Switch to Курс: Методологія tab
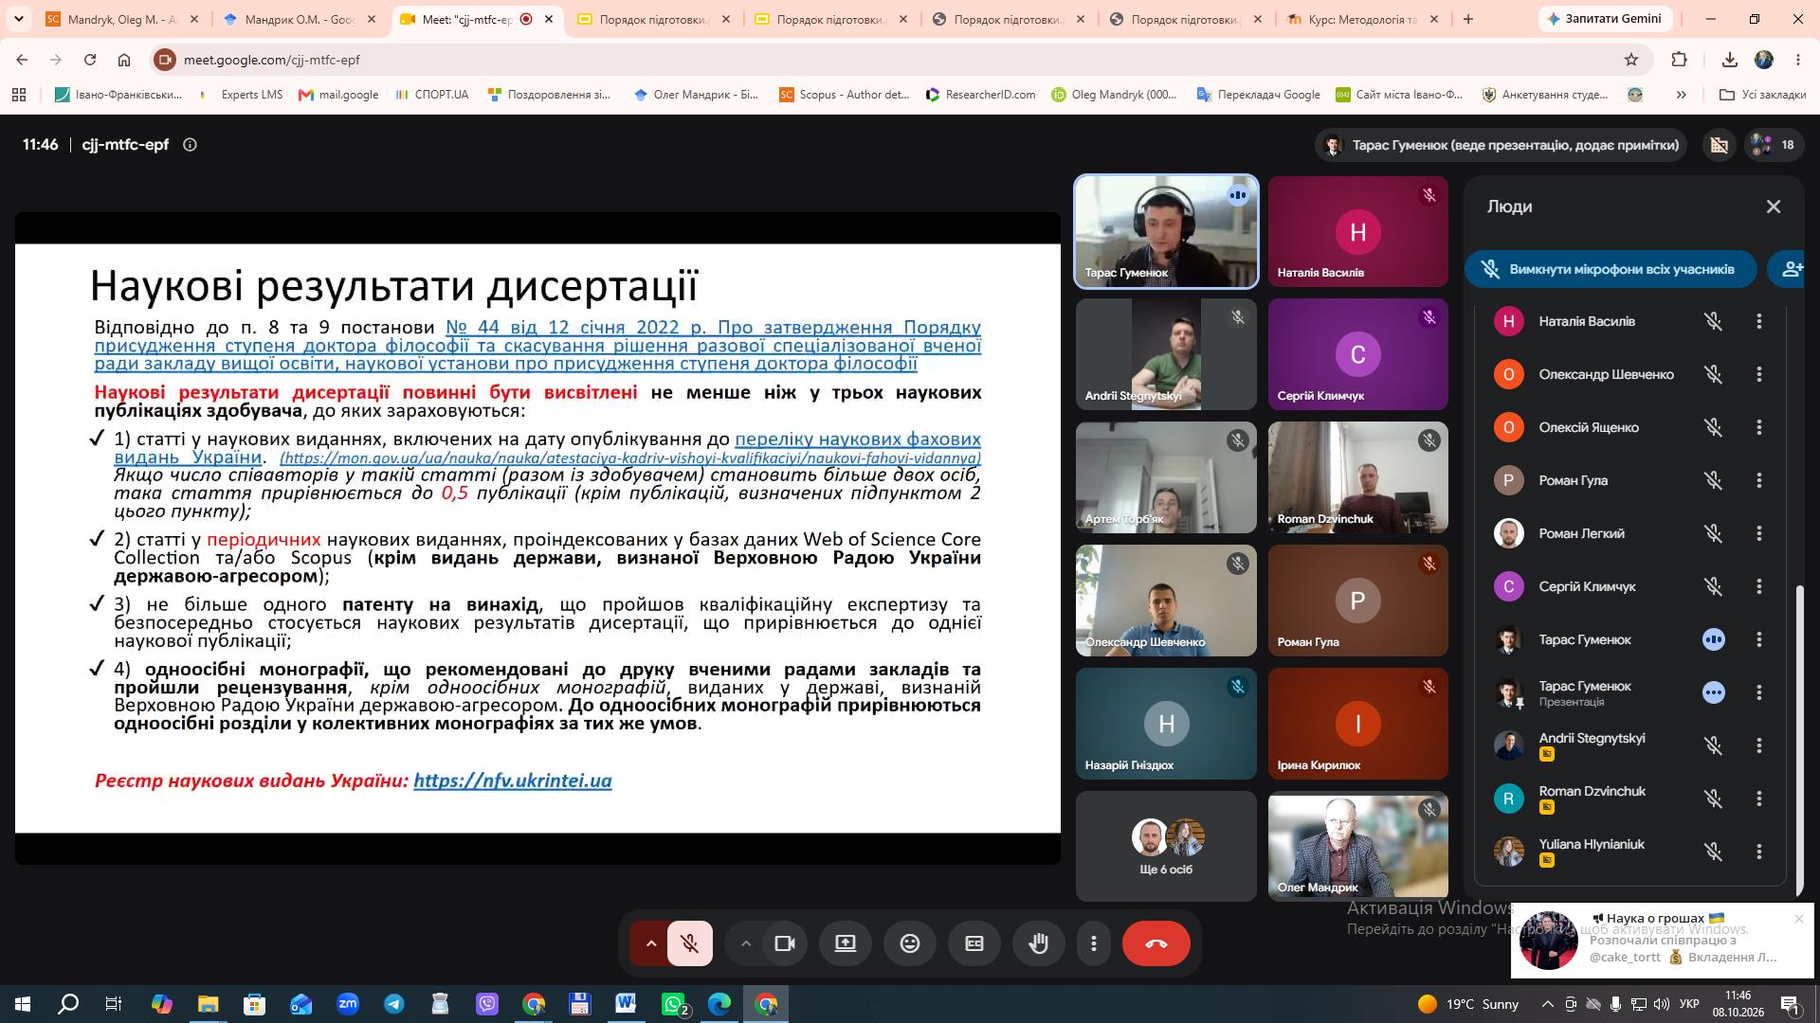 [1361, 19]
